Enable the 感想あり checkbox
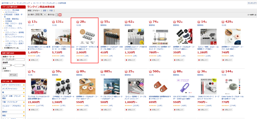The image size is (257, 119). click(x=3, y=71)
